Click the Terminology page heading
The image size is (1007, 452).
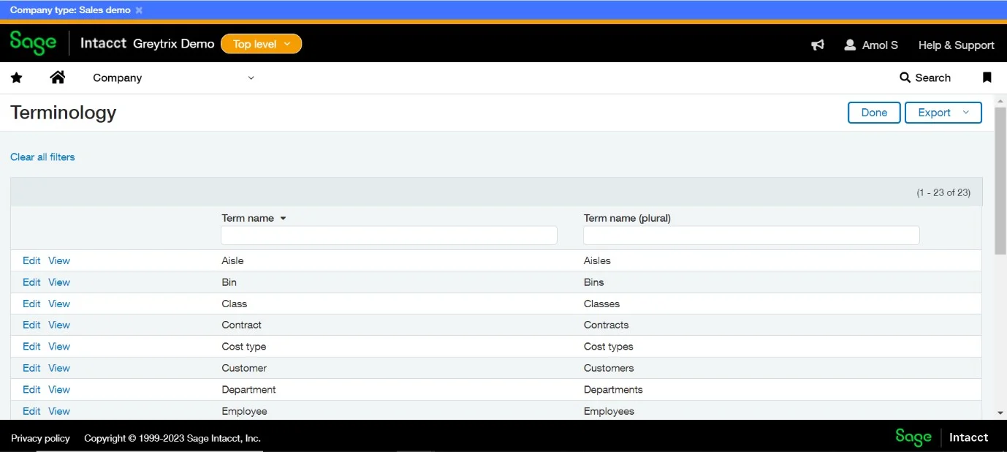[64, 113]
